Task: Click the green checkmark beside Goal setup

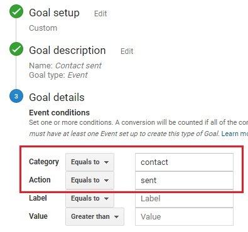Action: click(16, 11)
